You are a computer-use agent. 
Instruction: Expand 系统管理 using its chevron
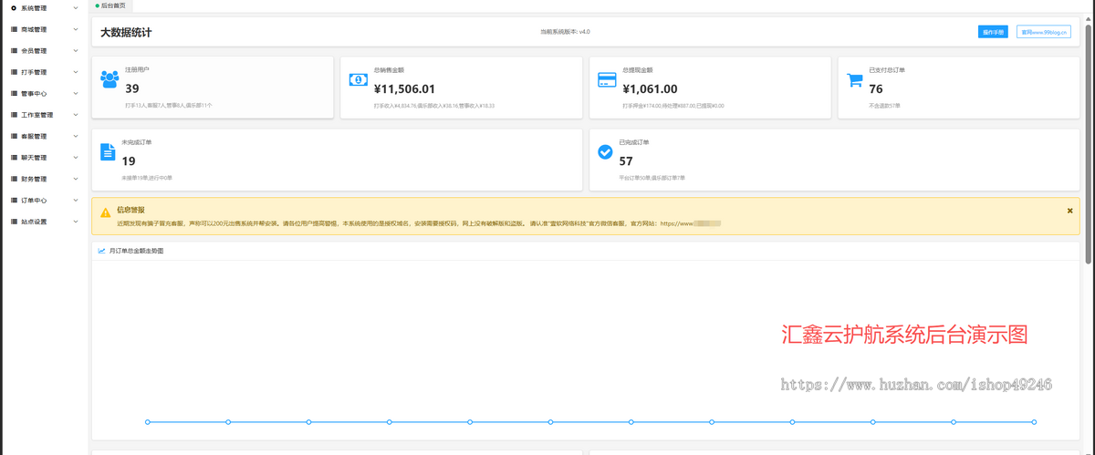[76, 8]
